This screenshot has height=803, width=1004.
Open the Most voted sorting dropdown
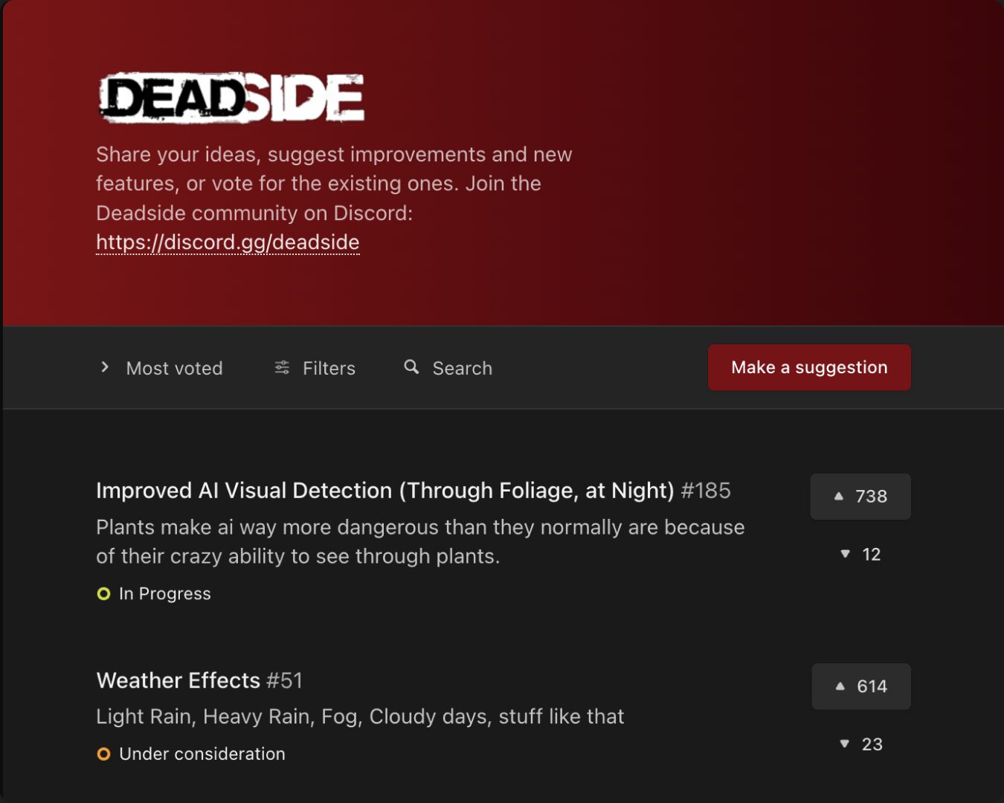click(x=161, y=368)
